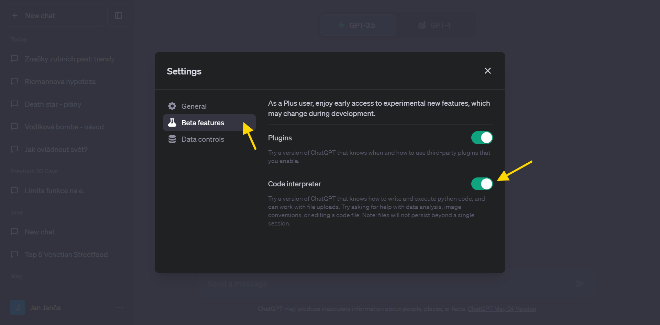The height and width of the screenshot is (325, 660).
Task: Select the Beta features tab
Action: coord(209,123)
